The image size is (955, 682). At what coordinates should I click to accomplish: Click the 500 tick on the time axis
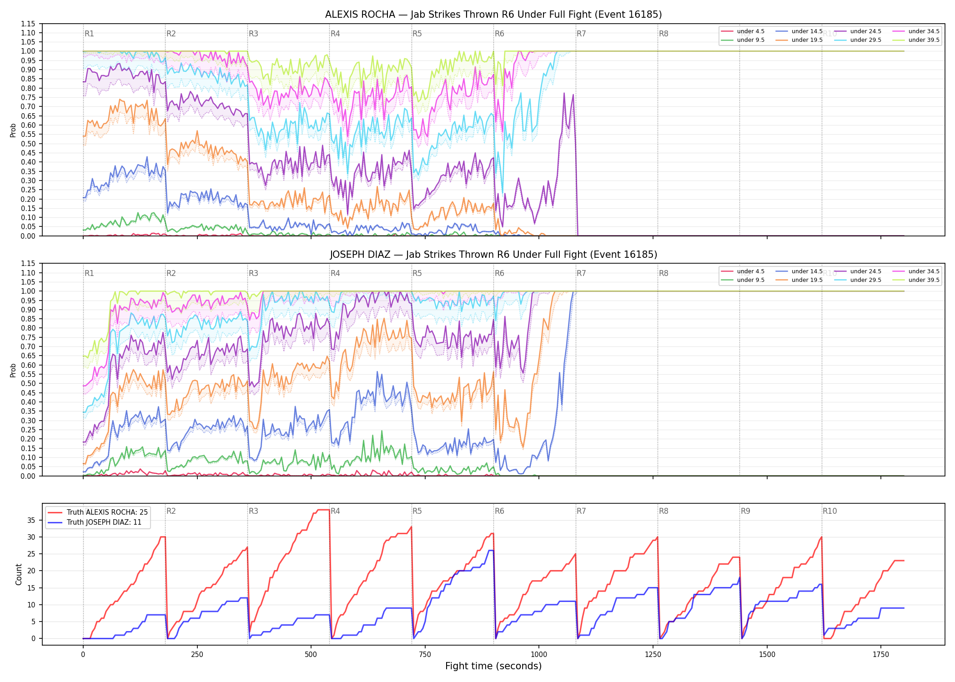[311, 655]
